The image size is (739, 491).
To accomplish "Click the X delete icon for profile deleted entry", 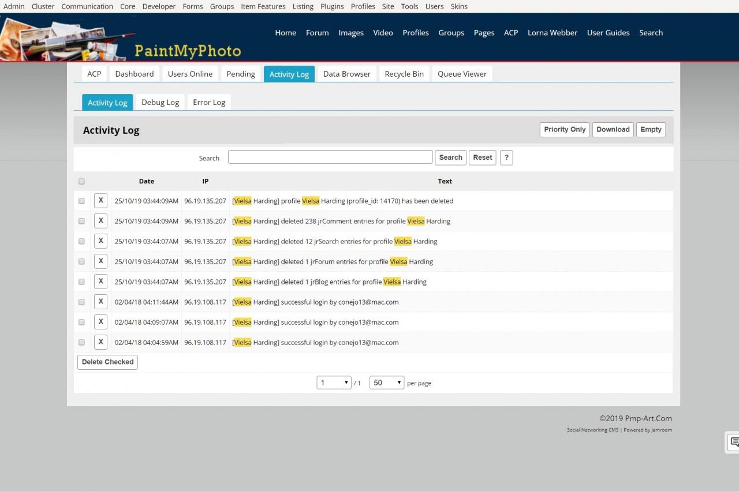I will click(x=100, y=201).
